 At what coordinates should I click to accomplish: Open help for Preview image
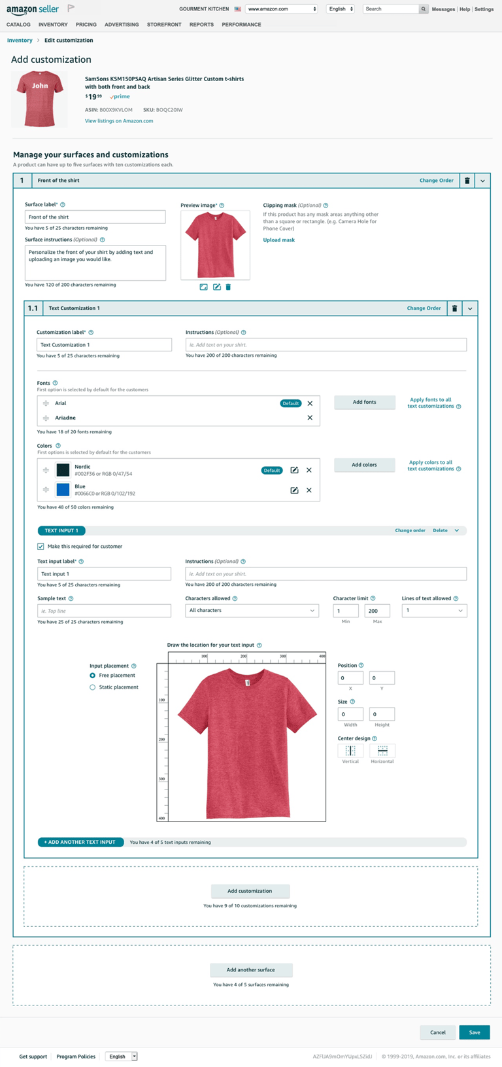[x=222, y=206]
